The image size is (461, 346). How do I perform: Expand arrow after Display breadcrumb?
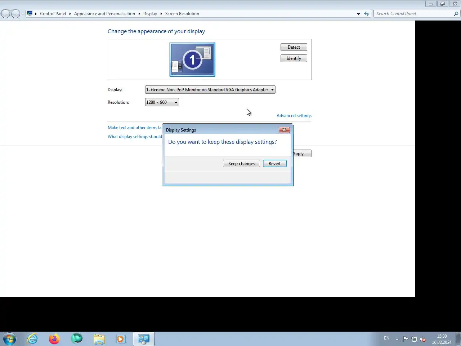(x=161, y=14)
